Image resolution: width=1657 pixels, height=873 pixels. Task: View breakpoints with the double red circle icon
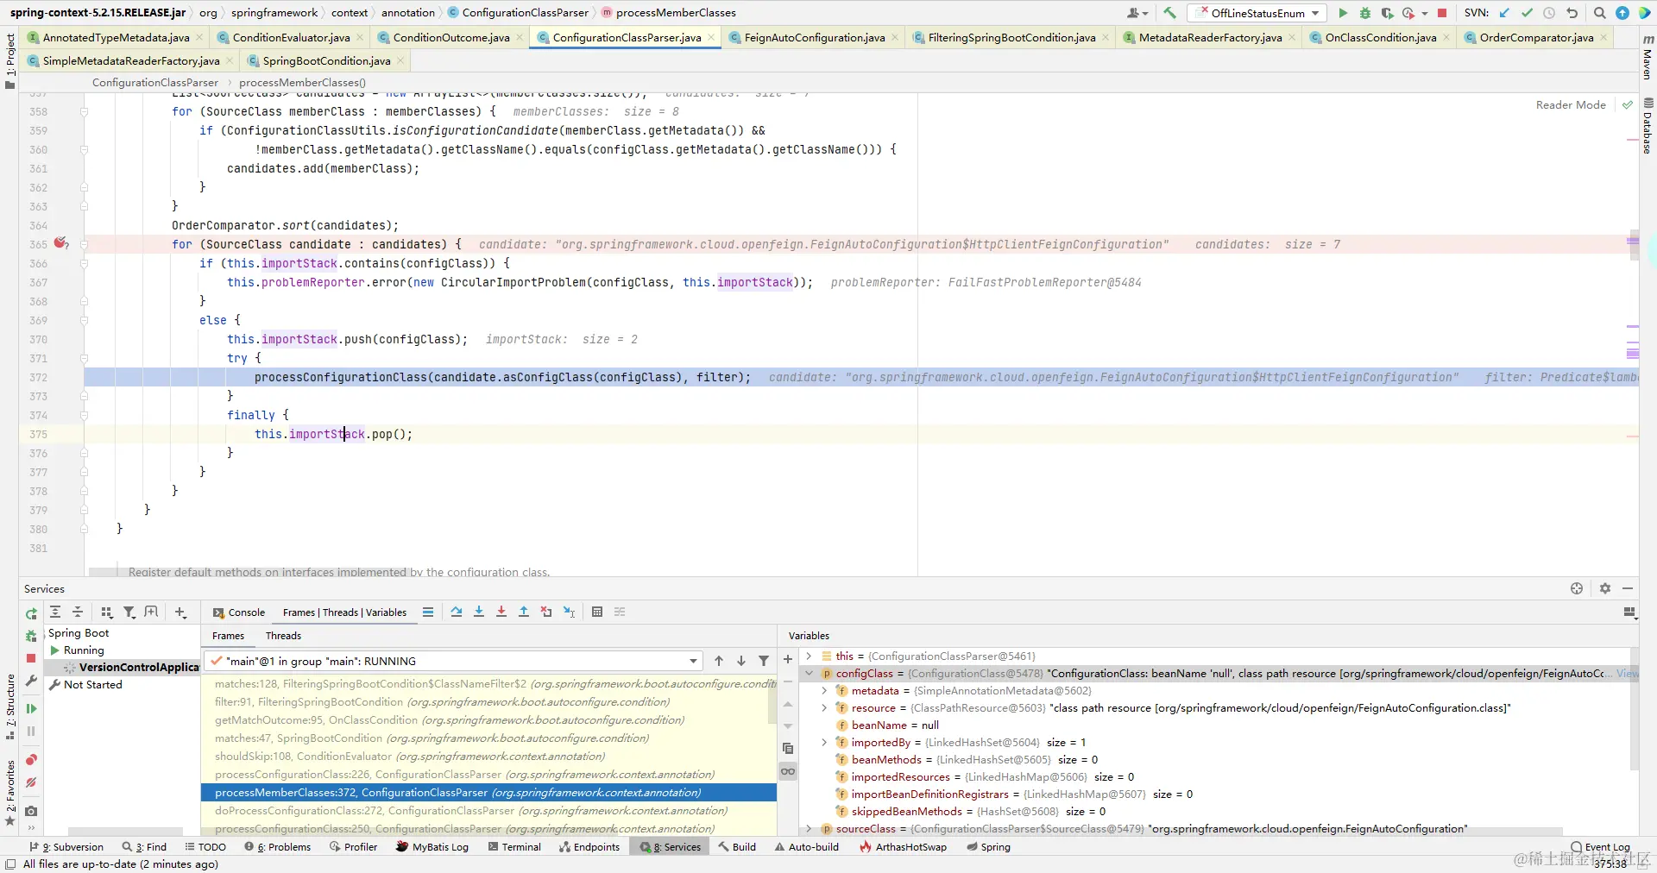point(31,760)
